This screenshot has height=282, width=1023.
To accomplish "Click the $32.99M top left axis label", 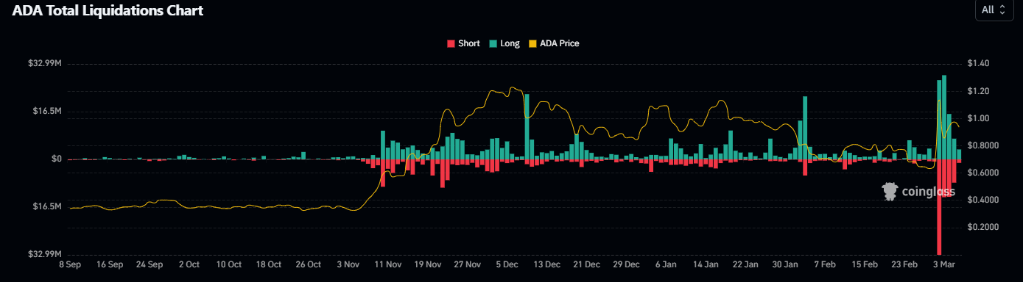I will pyautogui.click(x=46, y=64).
